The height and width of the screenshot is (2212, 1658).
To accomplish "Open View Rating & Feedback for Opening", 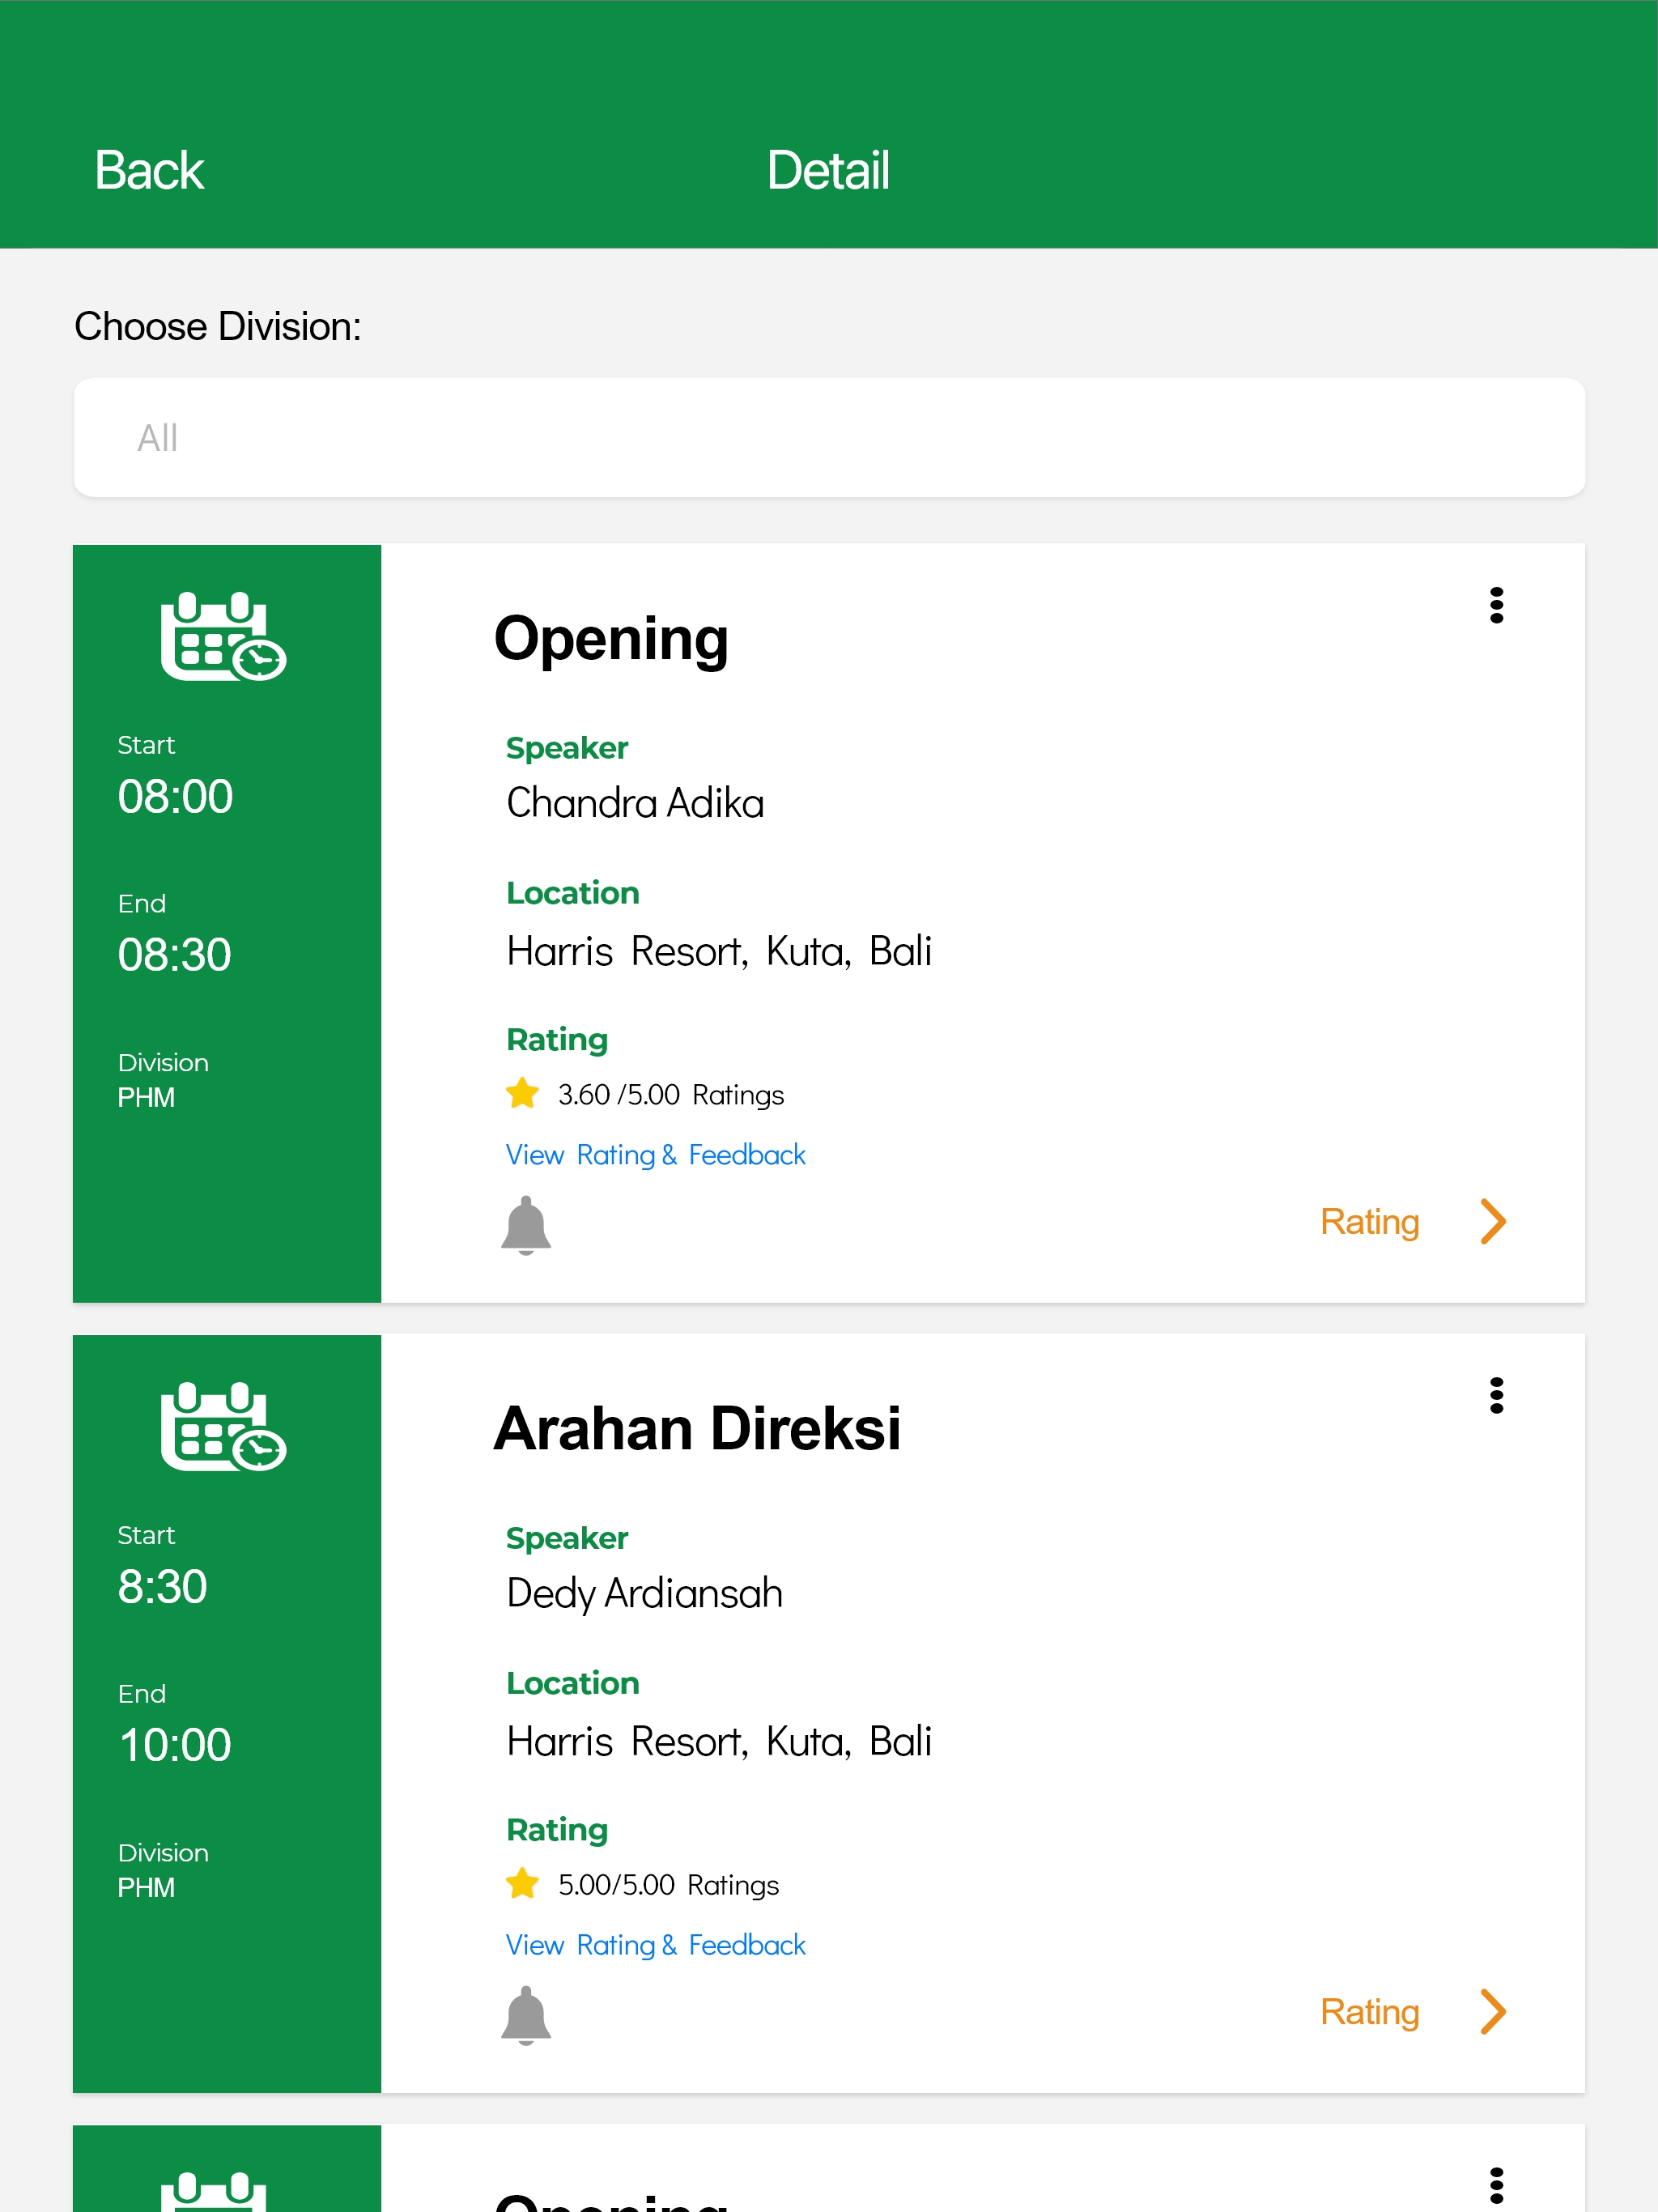I will click(655, 1155).
